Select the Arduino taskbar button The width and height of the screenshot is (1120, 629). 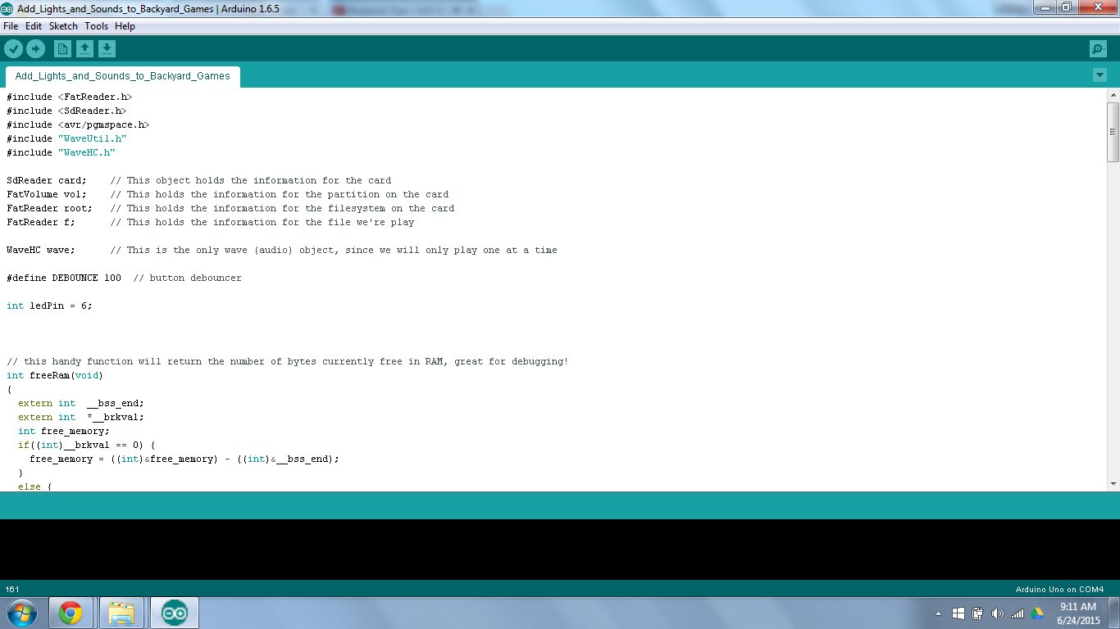click(x=174, y=613)
